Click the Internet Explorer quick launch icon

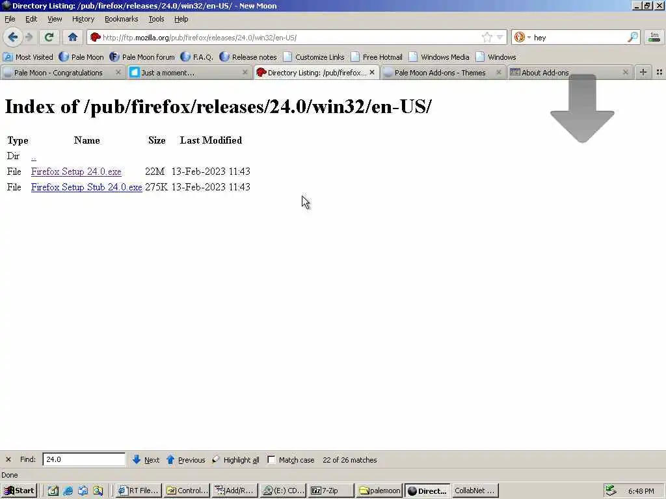pos(68,491)
